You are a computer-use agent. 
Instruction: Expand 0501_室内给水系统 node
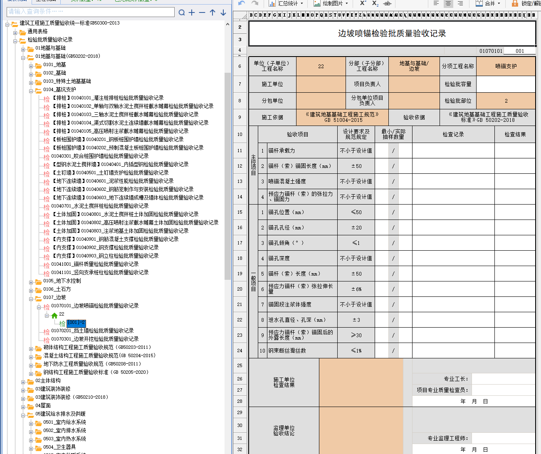[x=31, y=423]
